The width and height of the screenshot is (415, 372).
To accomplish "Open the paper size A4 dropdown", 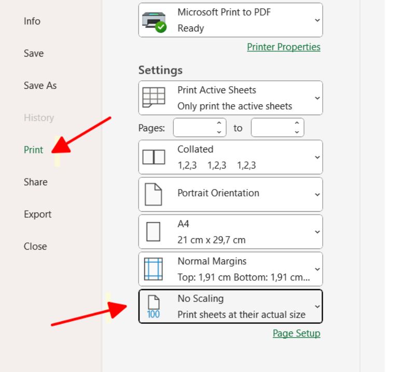I will click(317, 231).
